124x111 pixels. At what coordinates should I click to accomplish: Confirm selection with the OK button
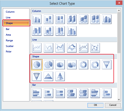point(96,105)
